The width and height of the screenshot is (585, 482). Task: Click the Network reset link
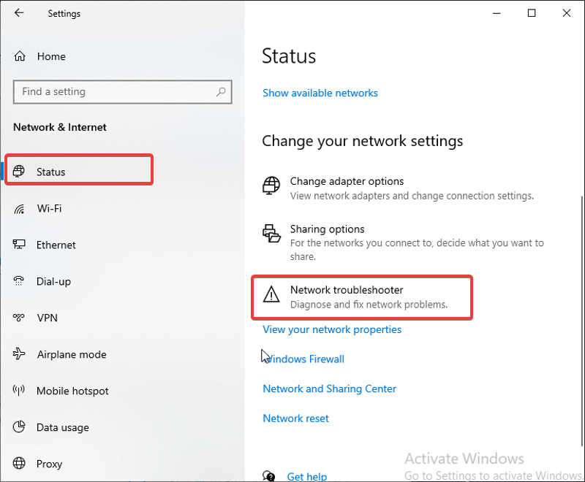pos(296,418)
